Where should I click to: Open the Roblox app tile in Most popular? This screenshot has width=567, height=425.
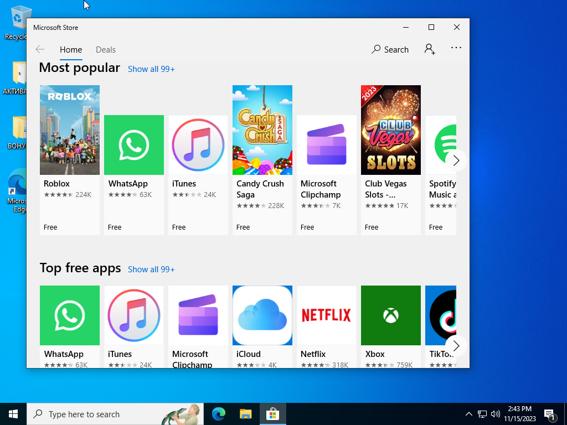70,160
